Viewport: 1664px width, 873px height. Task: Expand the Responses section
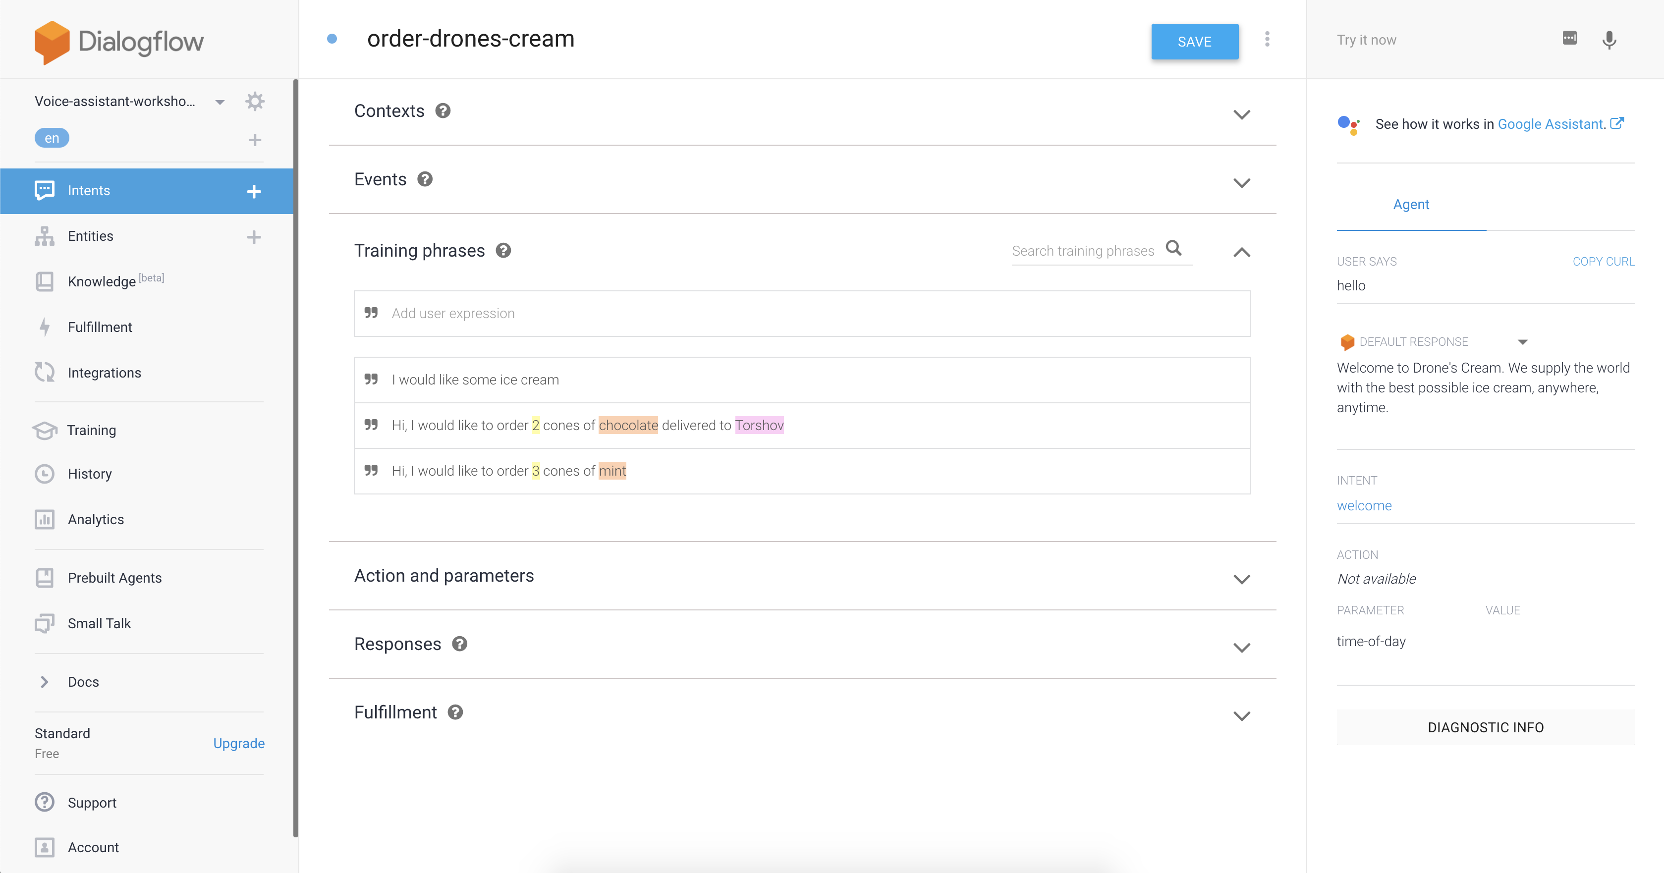click(1241, 648)
